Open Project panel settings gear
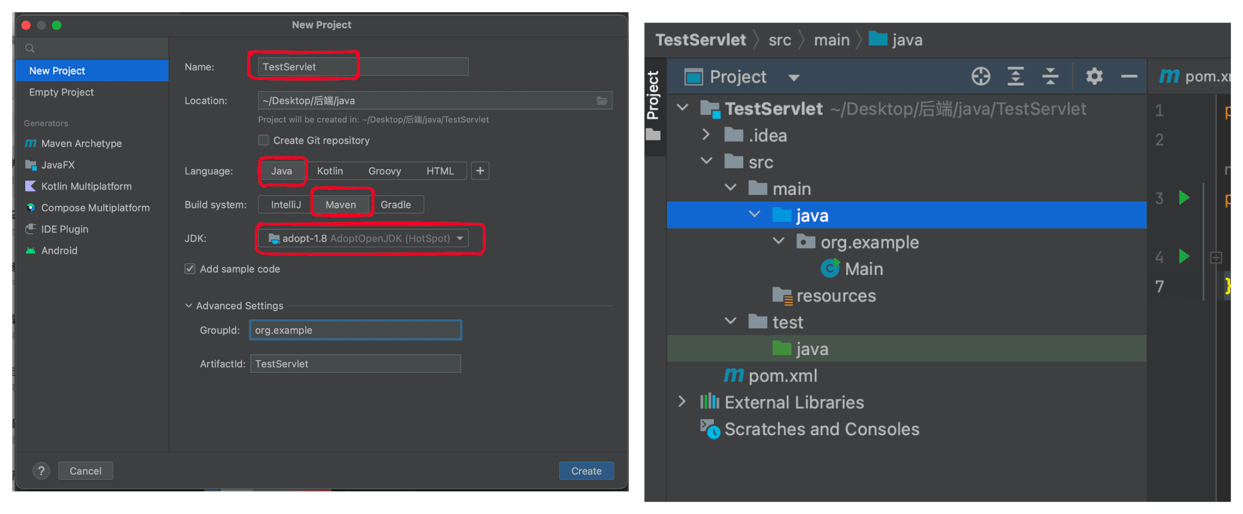The image size is (1243, 514). (x=1094, y=76)
